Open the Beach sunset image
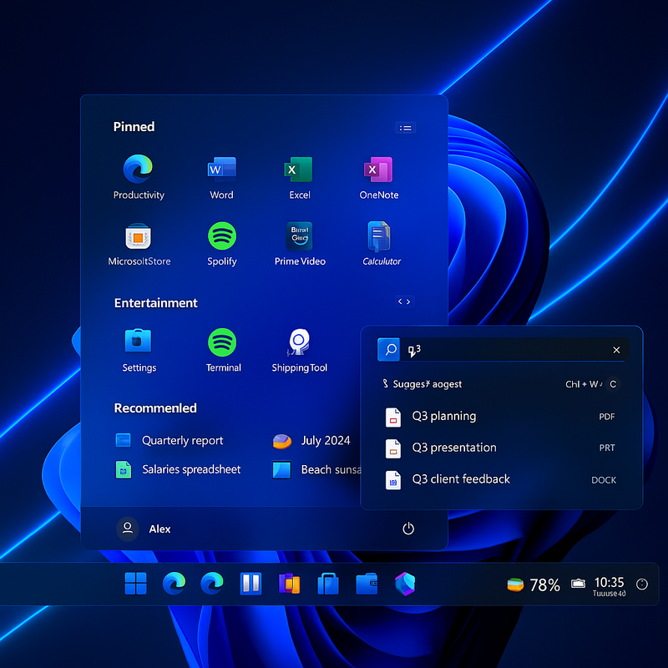 pos(316,469)
